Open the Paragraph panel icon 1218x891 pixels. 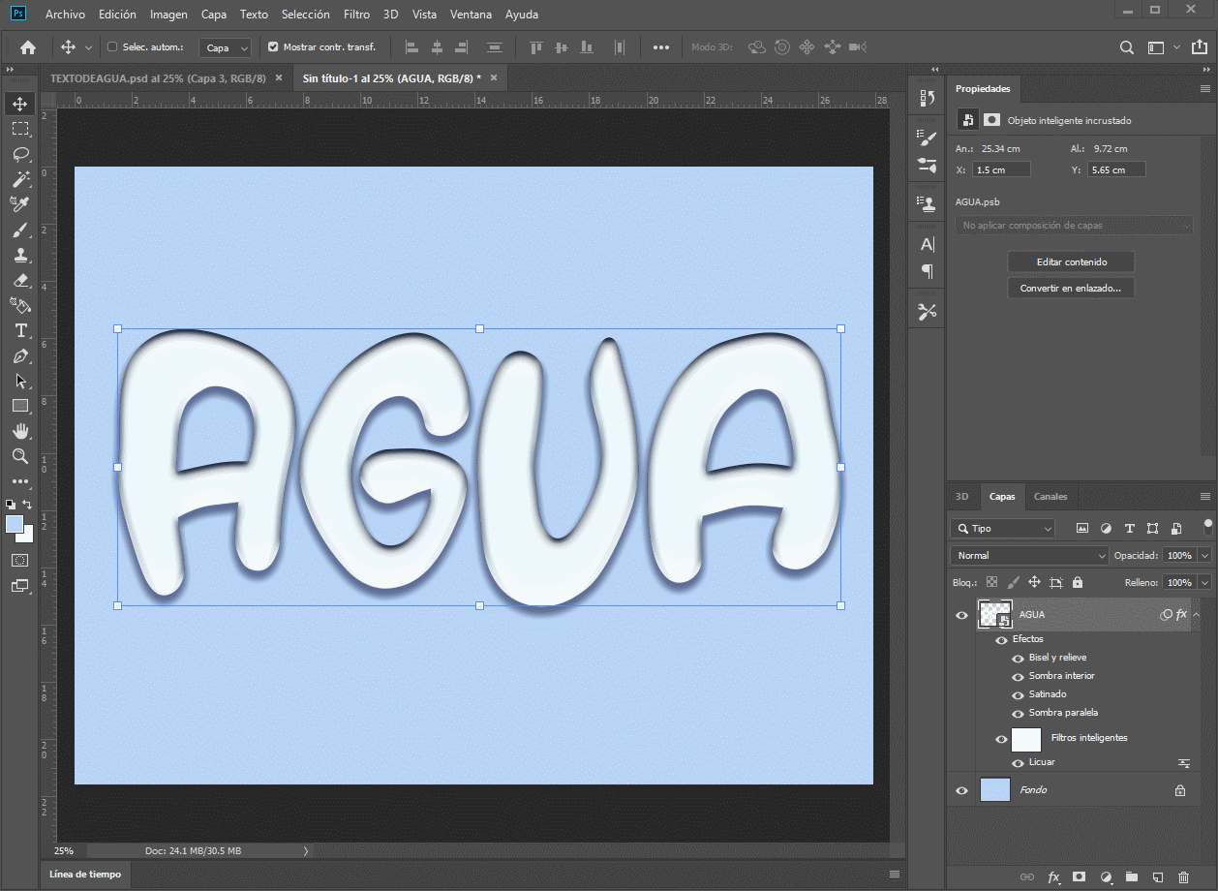coord(928,271)
